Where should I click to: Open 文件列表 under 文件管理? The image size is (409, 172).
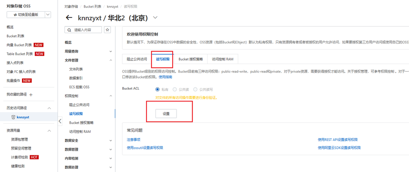(x=76, y=69)
